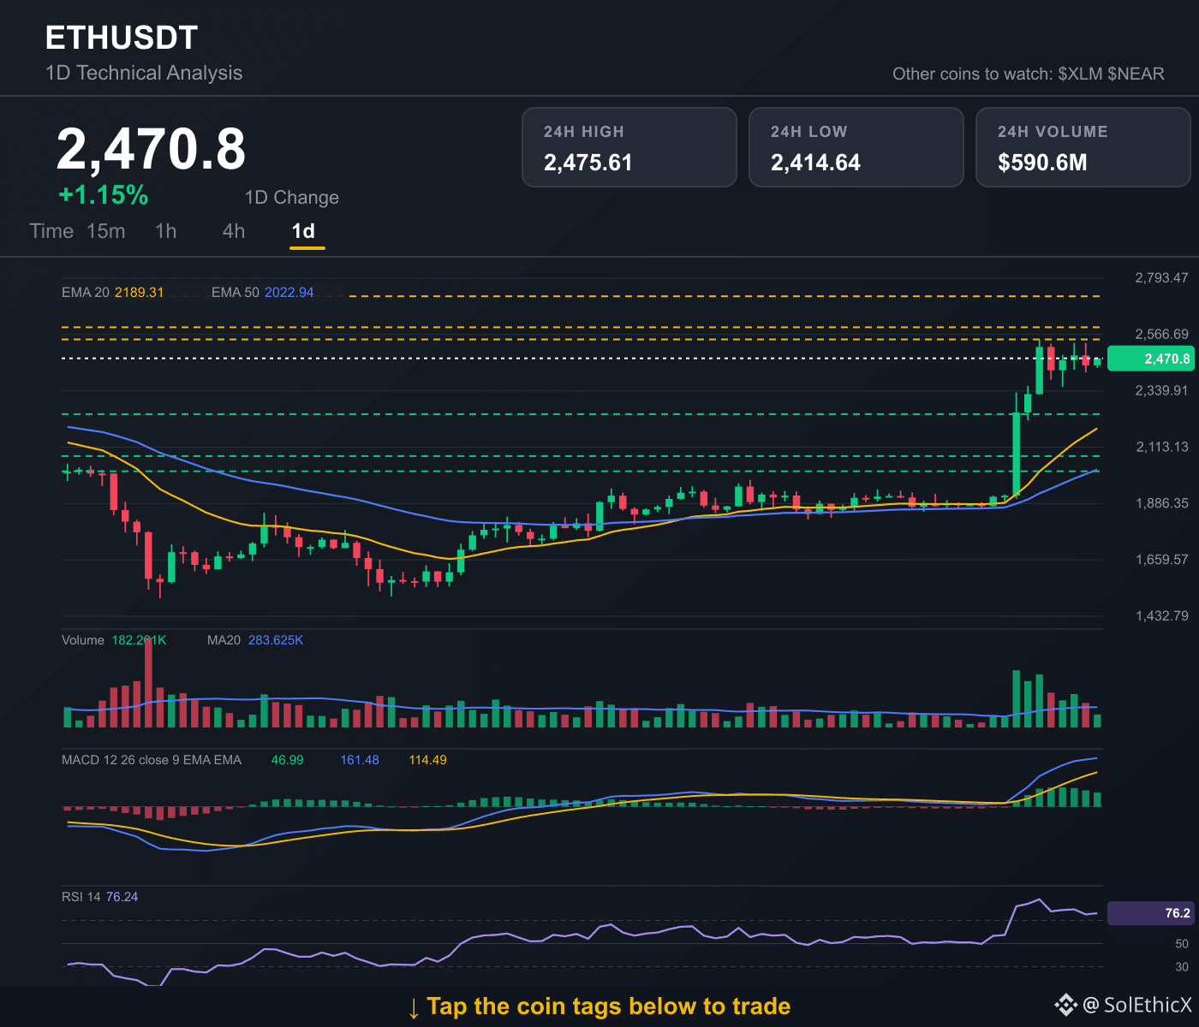The width and height of the screenshot is (1199, 1027).
Task: Click the 'MACD 12 26 close 9 EMA EMA' label
Action: (152, 760)
